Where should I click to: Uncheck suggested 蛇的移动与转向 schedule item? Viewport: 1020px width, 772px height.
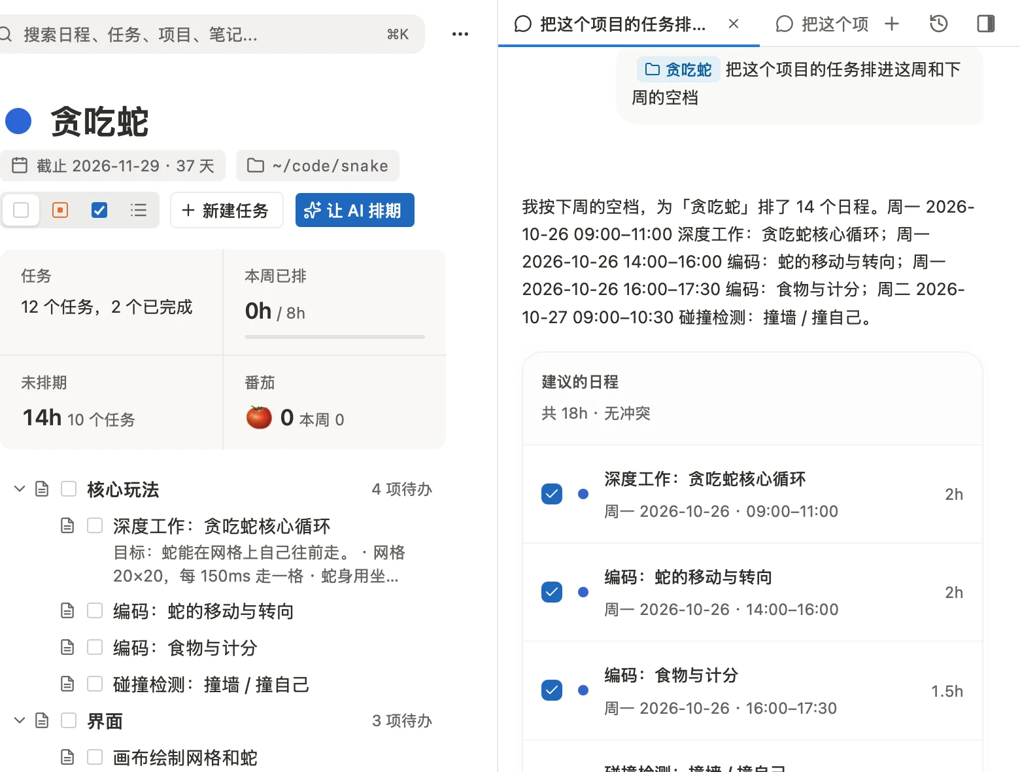pos(552,592)
